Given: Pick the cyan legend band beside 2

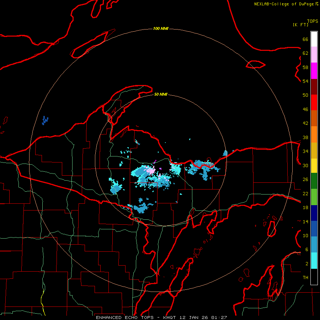Looking at the screenshot, I should (314, 261).
